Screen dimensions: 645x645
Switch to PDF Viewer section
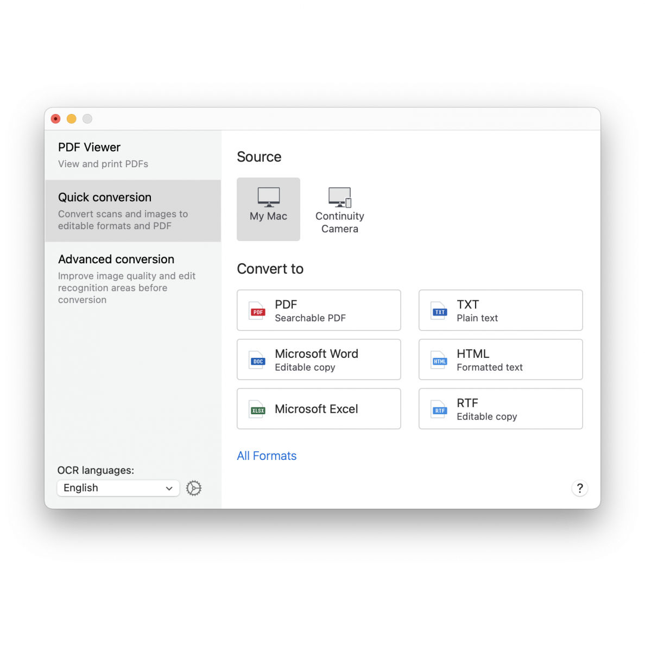click(133, 155)
